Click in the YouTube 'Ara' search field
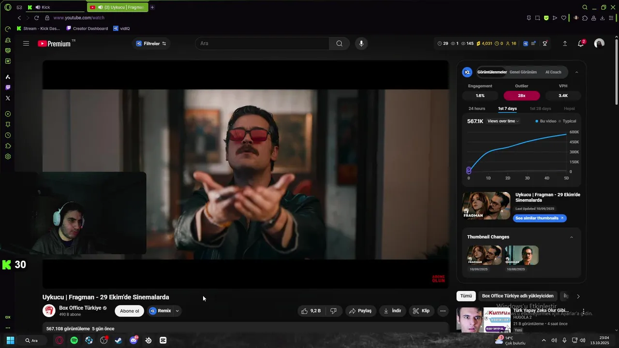Screen dimensions: 619x348 pyautogui.click(x=263, y=43)
